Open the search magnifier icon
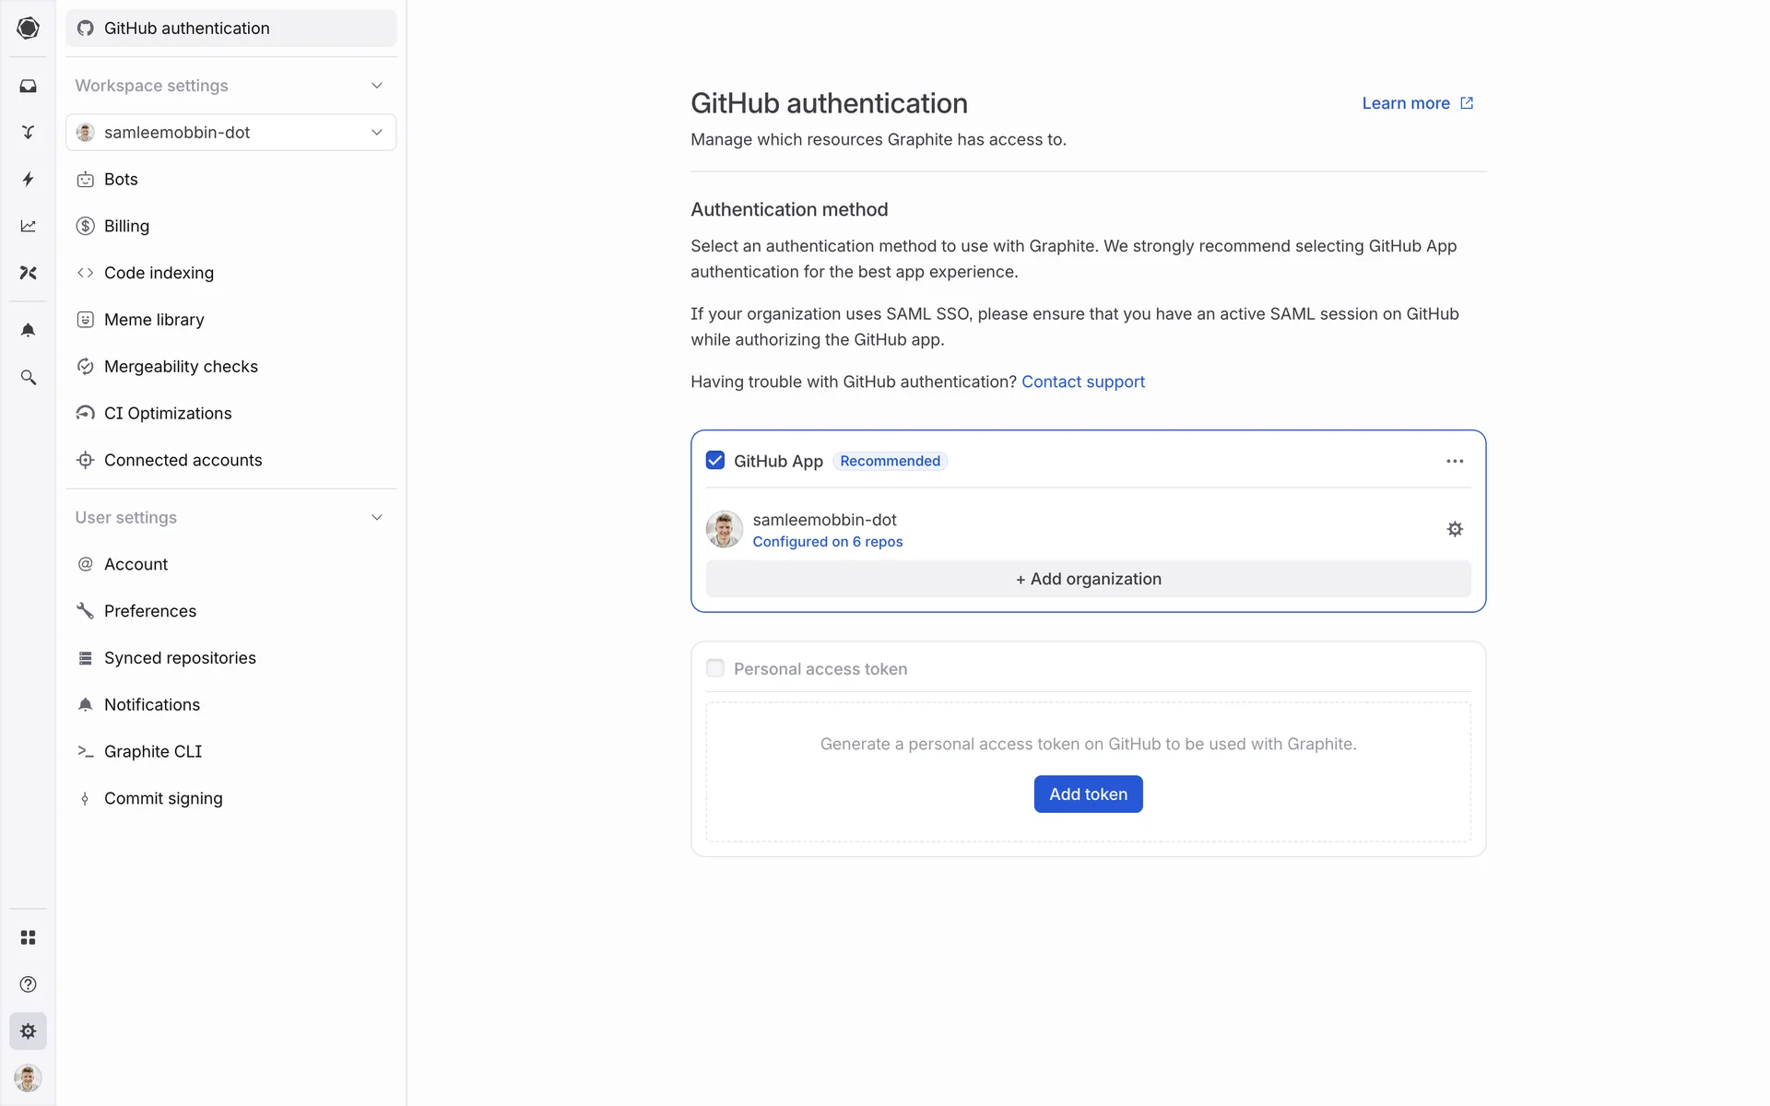1770x1106 pixels. pyautogui.click(x=28, y=377)
